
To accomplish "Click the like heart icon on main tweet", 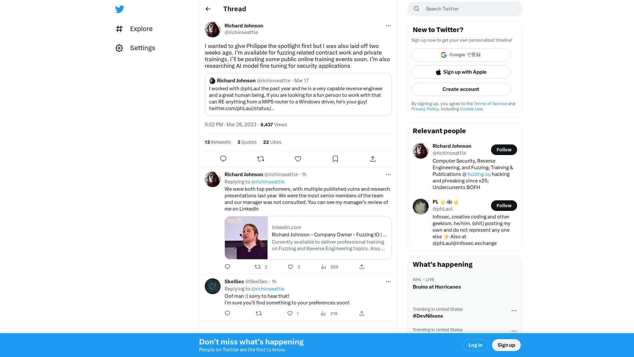I will coord(298,159).
